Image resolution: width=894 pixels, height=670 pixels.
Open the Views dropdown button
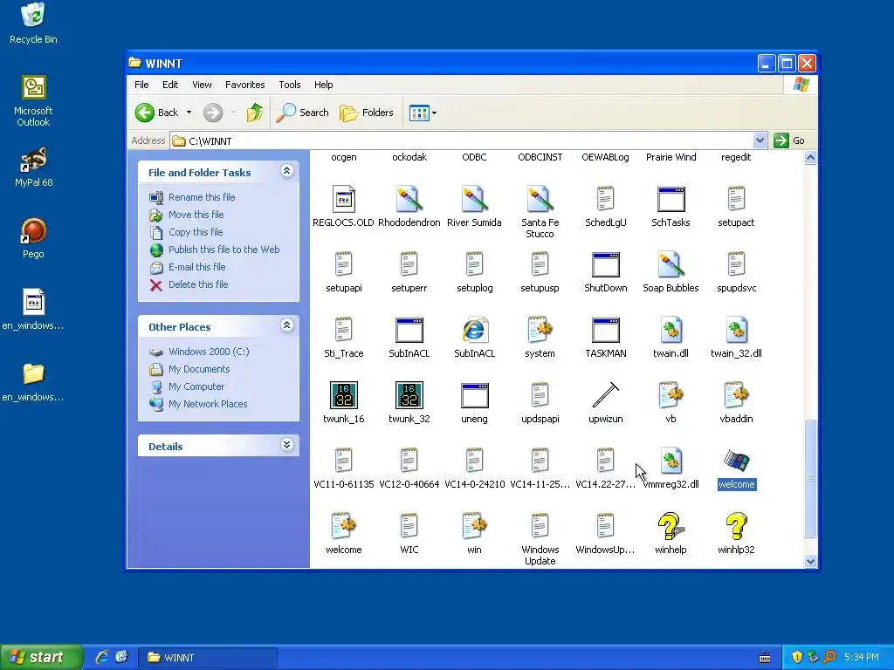423,113
